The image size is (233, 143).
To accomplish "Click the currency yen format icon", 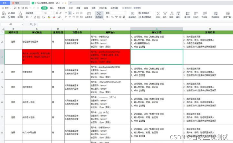I will 107,17.
